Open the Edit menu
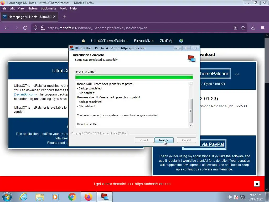The image size is (269, 202). (x=12, y=8)
